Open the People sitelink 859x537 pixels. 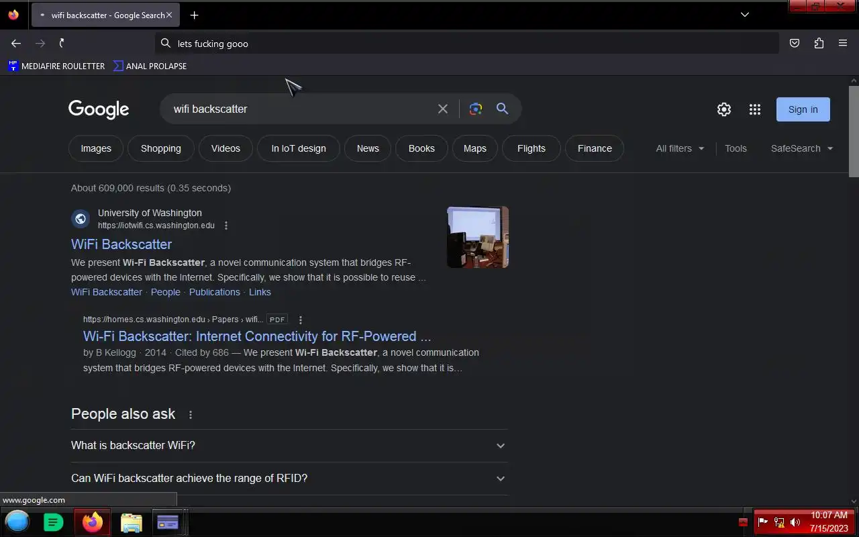166,292
